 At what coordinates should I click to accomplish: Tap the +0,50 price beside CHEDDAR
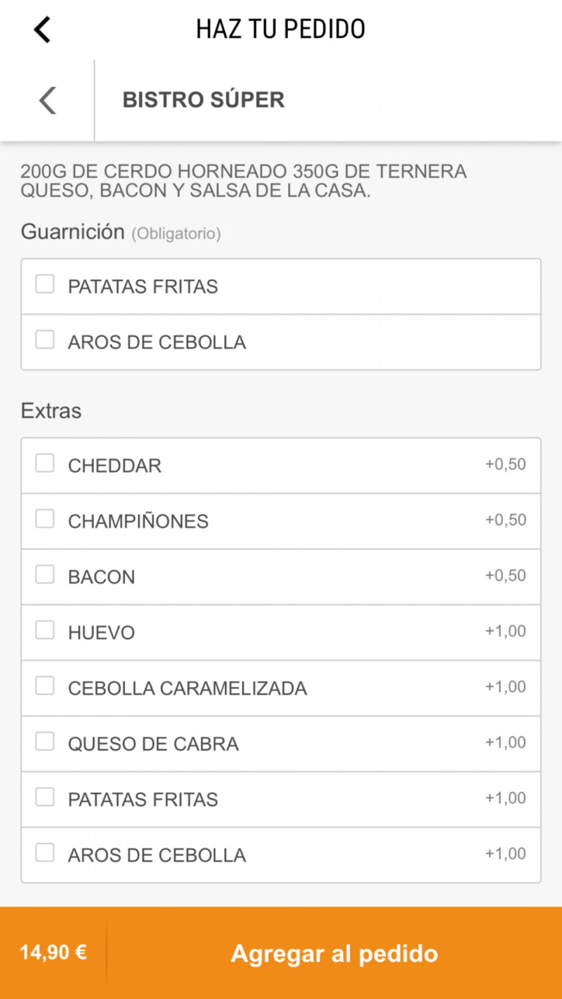[505, 464]
